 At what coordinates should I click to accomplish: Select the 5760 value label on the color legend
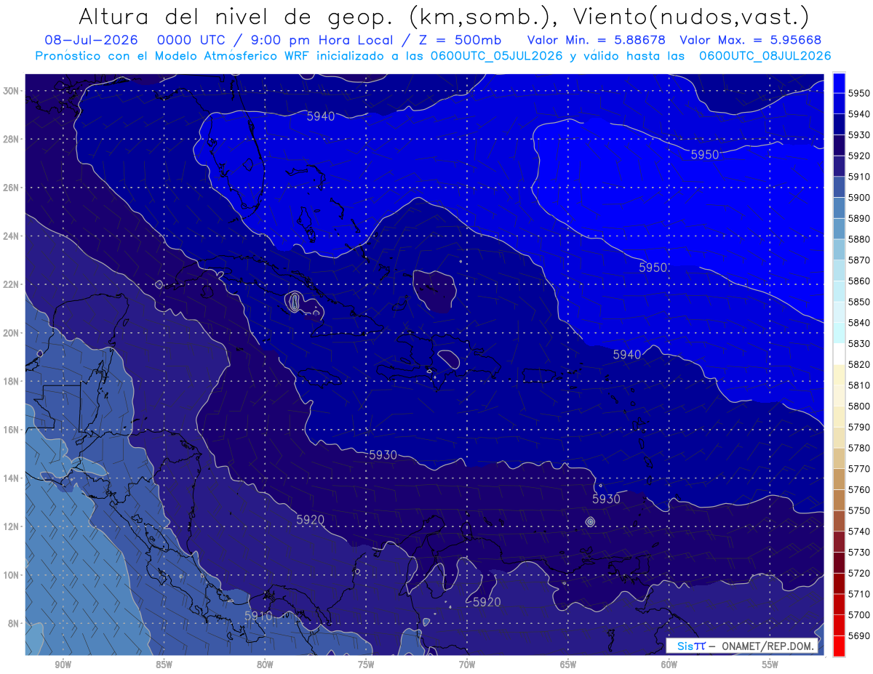(x=858, y=489)
